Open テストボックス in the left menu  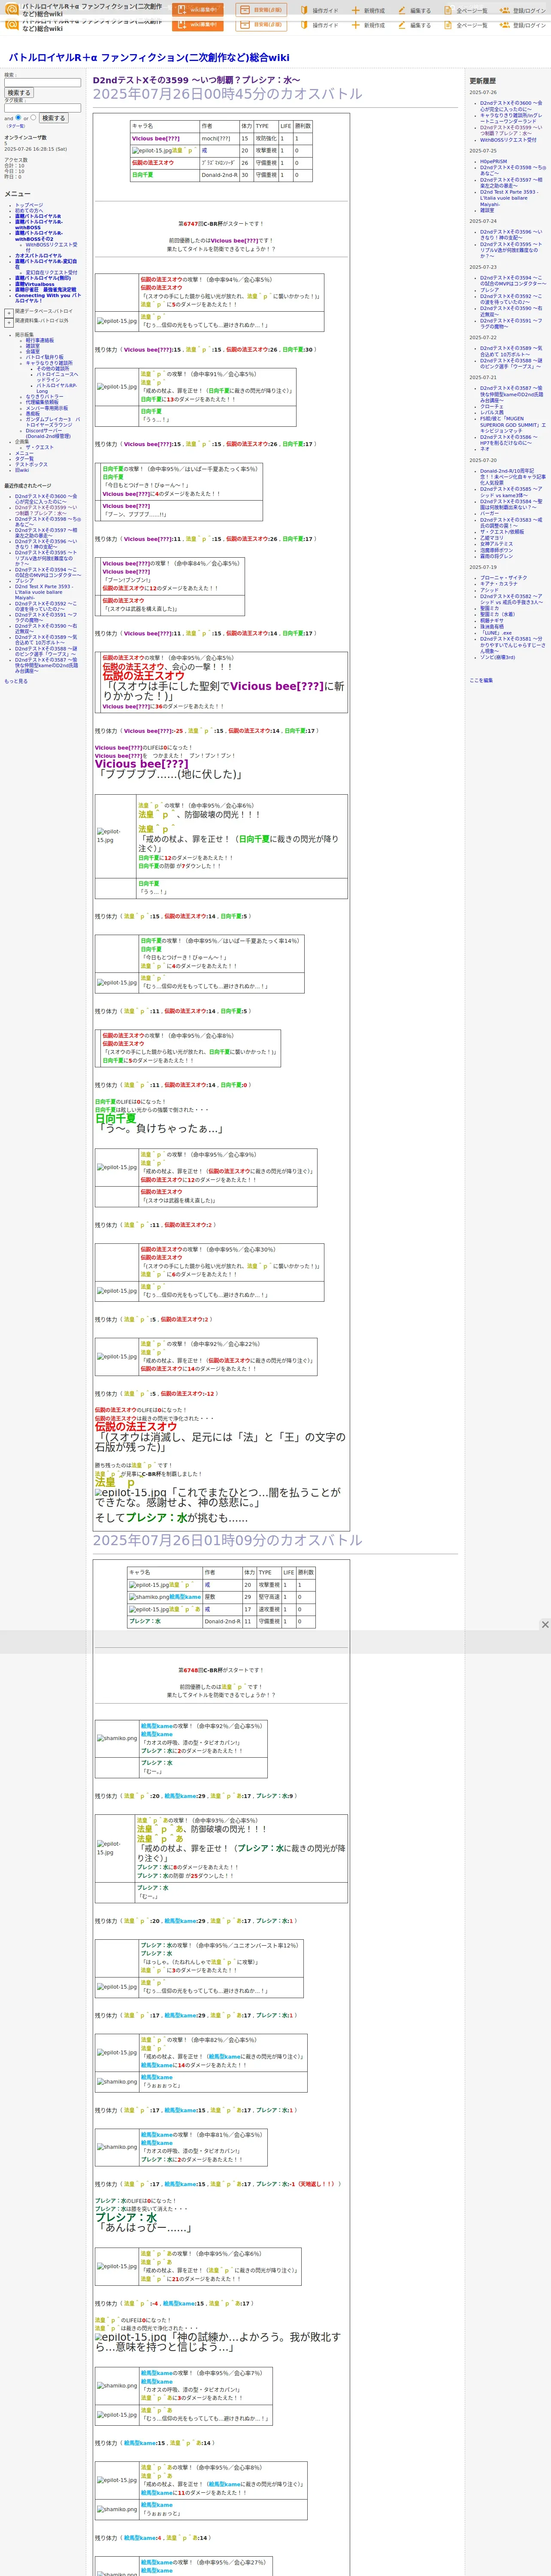point(31,464)
